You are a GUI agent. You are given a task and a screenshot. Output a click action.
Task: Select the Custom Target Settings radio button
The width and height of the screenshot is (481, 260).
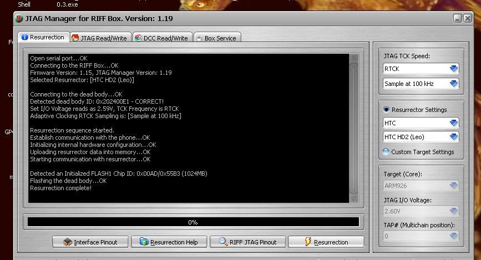[386, 152]
